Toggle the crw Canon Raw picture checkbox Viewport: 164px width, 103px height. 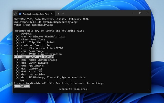coord(18,57)
